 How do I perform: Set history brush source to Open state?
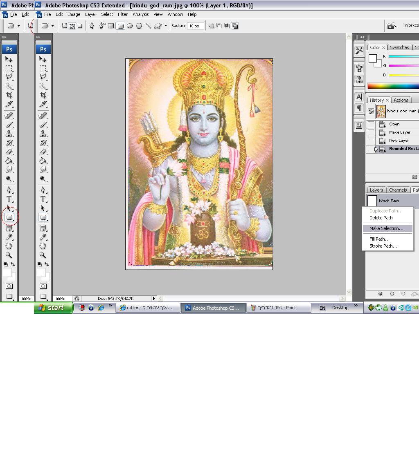[x=371, y=124]
